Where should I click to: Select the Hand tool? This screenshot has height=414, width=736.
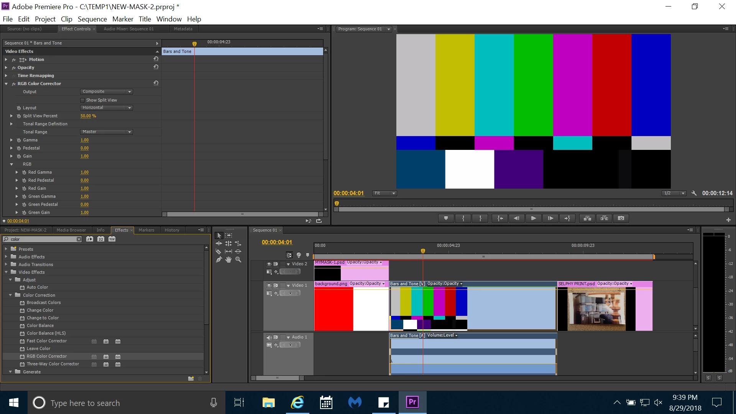coord(228,260)
